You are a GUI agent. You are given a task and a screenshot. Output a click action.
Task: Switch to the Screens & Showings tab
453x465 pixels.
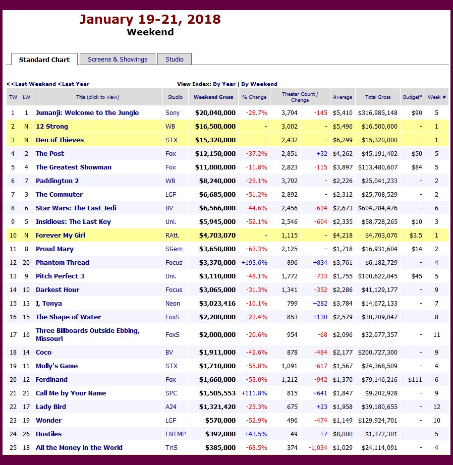point(118,59)
